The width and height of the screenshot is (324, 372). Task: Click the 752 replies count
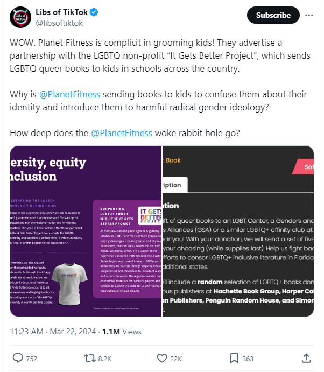tap(32, 359)
